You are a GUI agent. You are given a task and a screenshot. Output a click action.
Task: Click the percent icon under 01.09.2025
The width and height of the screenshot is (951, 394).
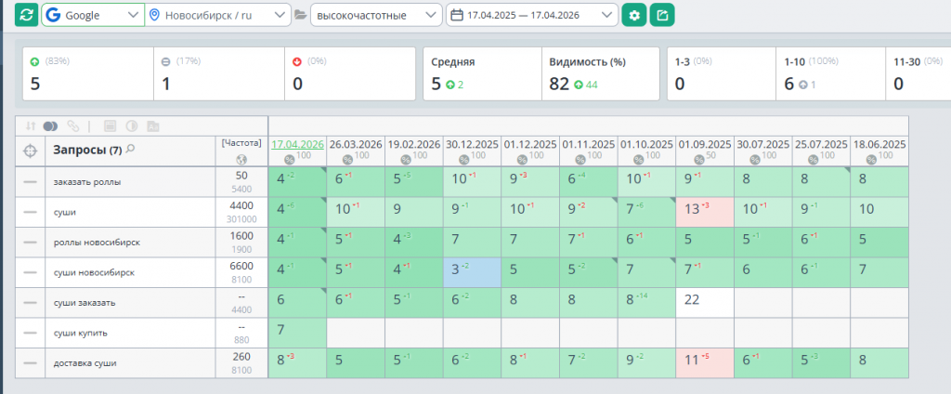tap(697, 160)
